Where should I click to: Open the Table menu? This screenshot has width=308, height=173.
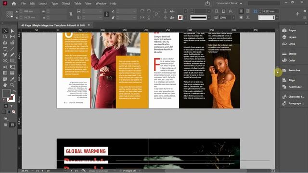coord(77,3)
